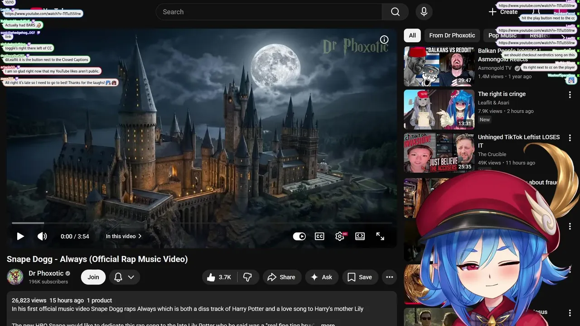Open the Ask AI button
The width and height of the screenshot is (580, 326).
click(321, 277)
